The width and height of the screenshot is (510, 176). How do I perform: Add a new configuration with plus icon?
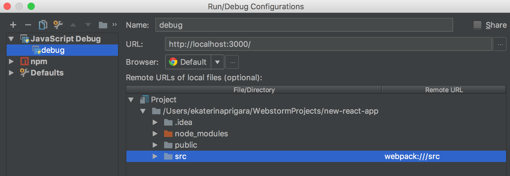pyautogui.click(x=13, y=25)
